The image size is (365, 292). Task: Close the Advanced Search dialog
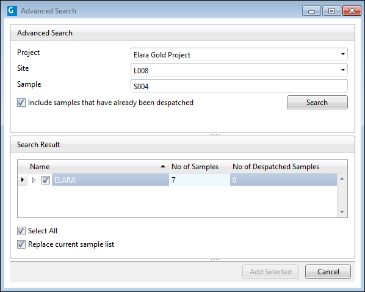point(352,11)
